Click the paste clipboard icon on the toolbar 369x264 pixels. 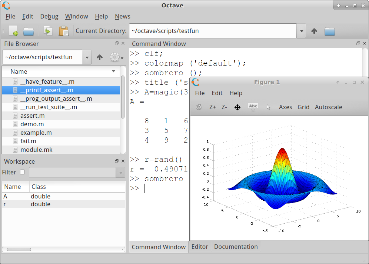64,31
